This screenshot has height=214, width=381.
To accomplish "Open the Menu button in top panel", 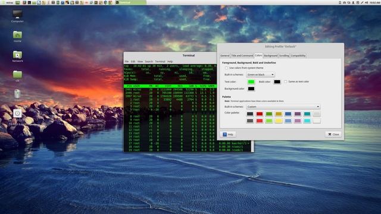I will coord(7,2).
